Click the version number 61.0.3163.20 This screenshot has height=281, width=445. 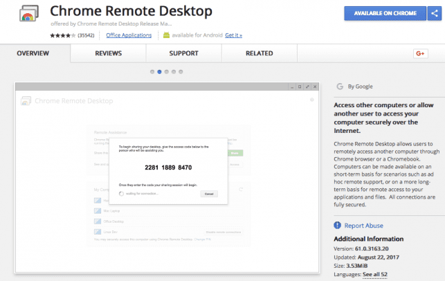coord(372,248)
